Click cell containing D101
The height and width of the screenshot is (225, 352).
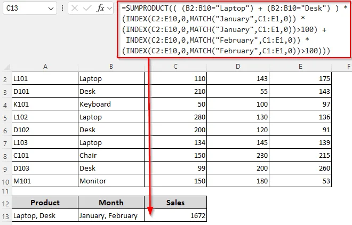coord(45,91)
